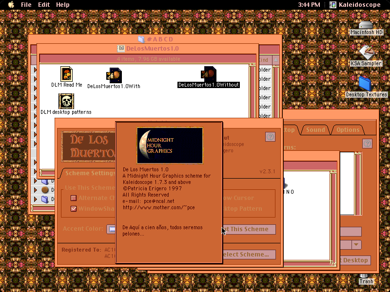Screen dimensions: 390x292
Task: Toggle the Alternate checkbox in Use This Scheme
Action: click(x=74, y=198)
